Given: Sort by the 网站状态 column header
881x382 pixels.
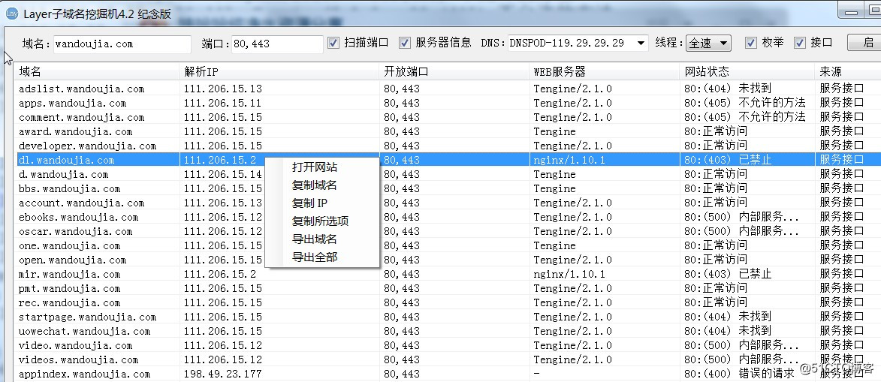Looking at the screenshot, I should [x=747, y=71].
